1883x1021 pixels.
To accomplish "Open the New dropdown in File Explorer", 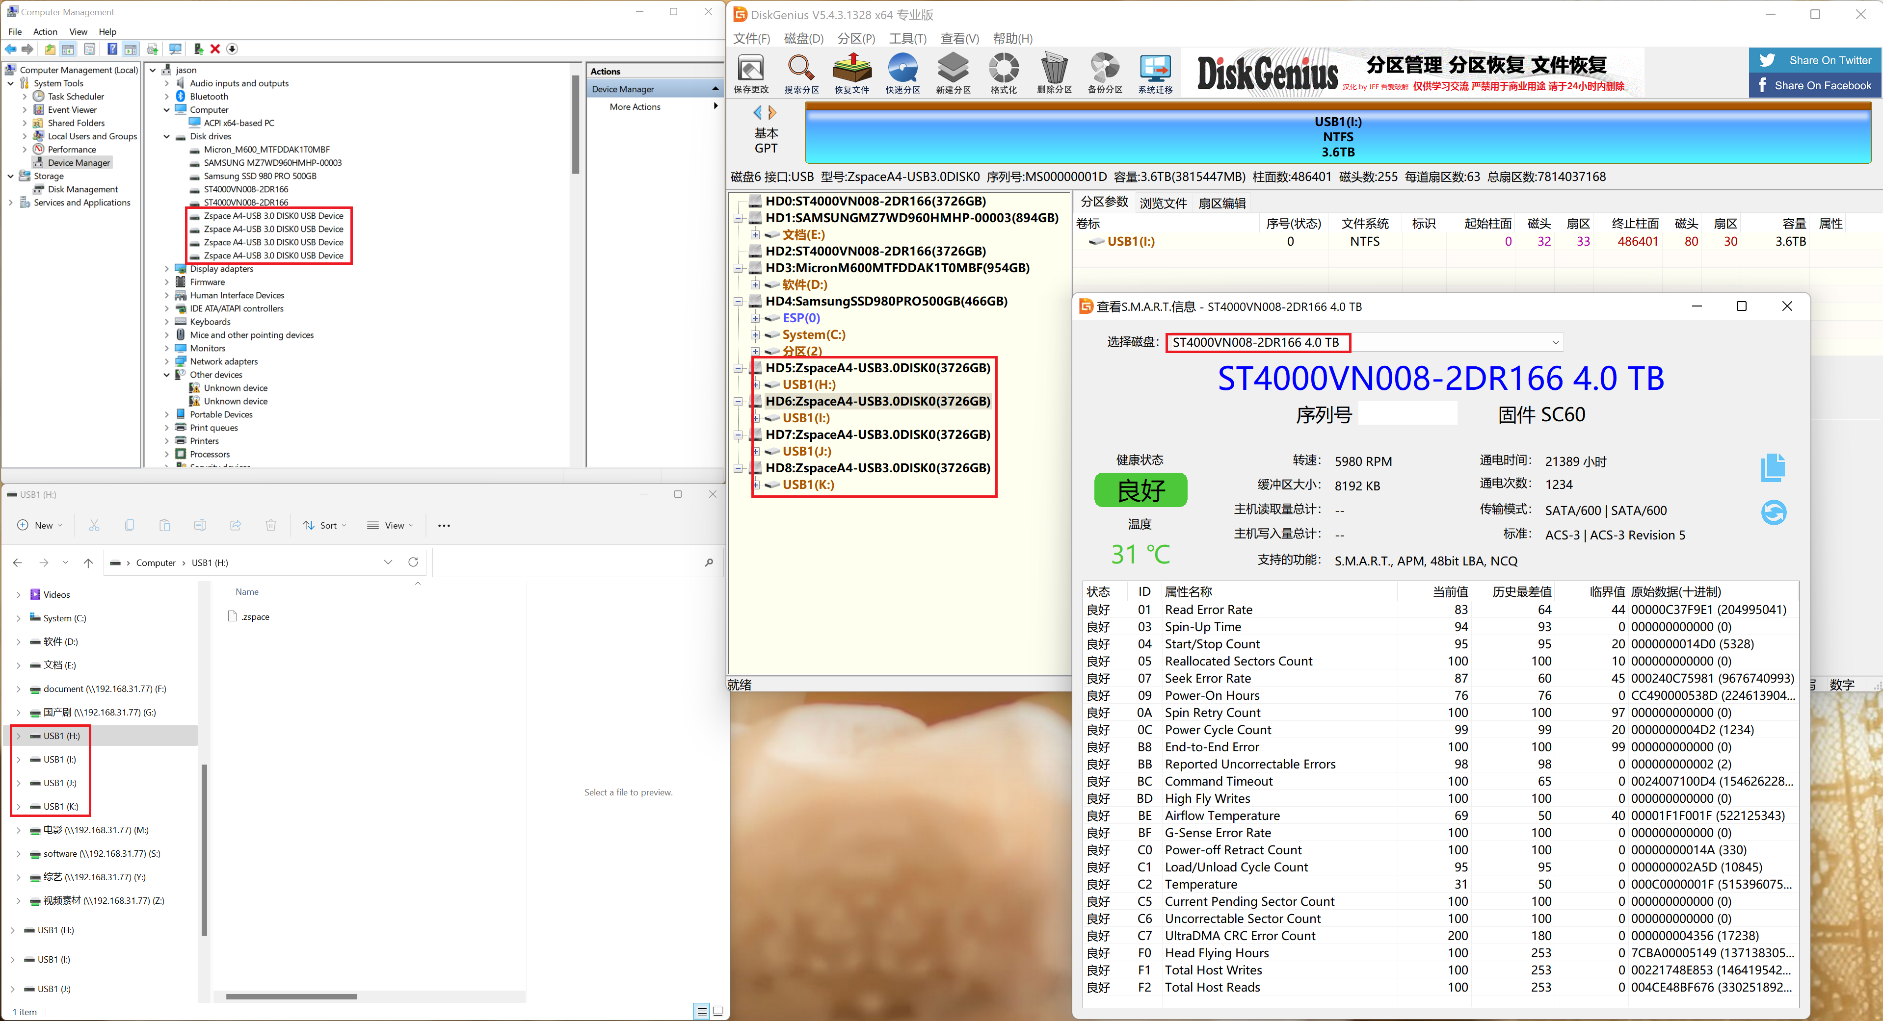I will [39, 525].
